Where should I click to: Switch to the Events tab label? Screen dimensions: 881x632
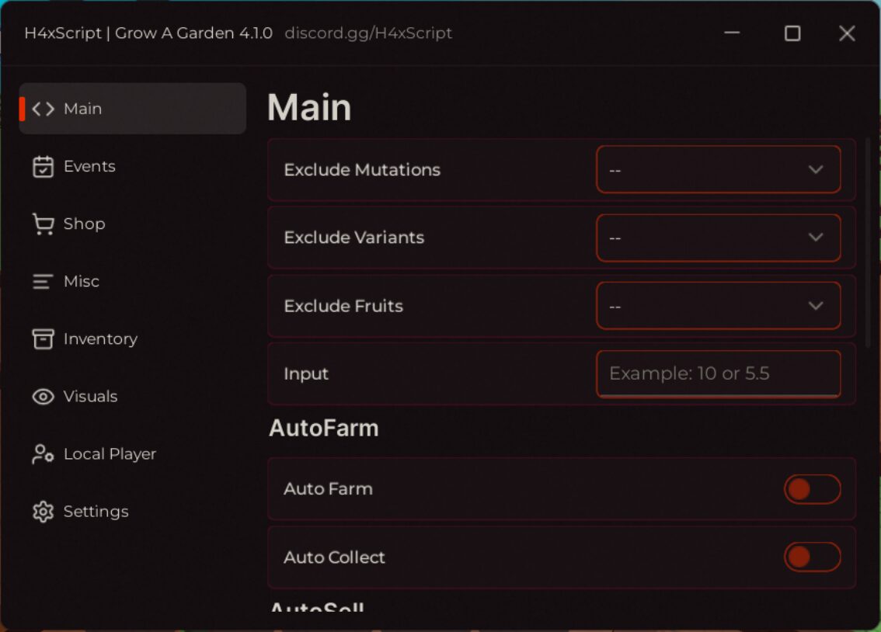90,167
